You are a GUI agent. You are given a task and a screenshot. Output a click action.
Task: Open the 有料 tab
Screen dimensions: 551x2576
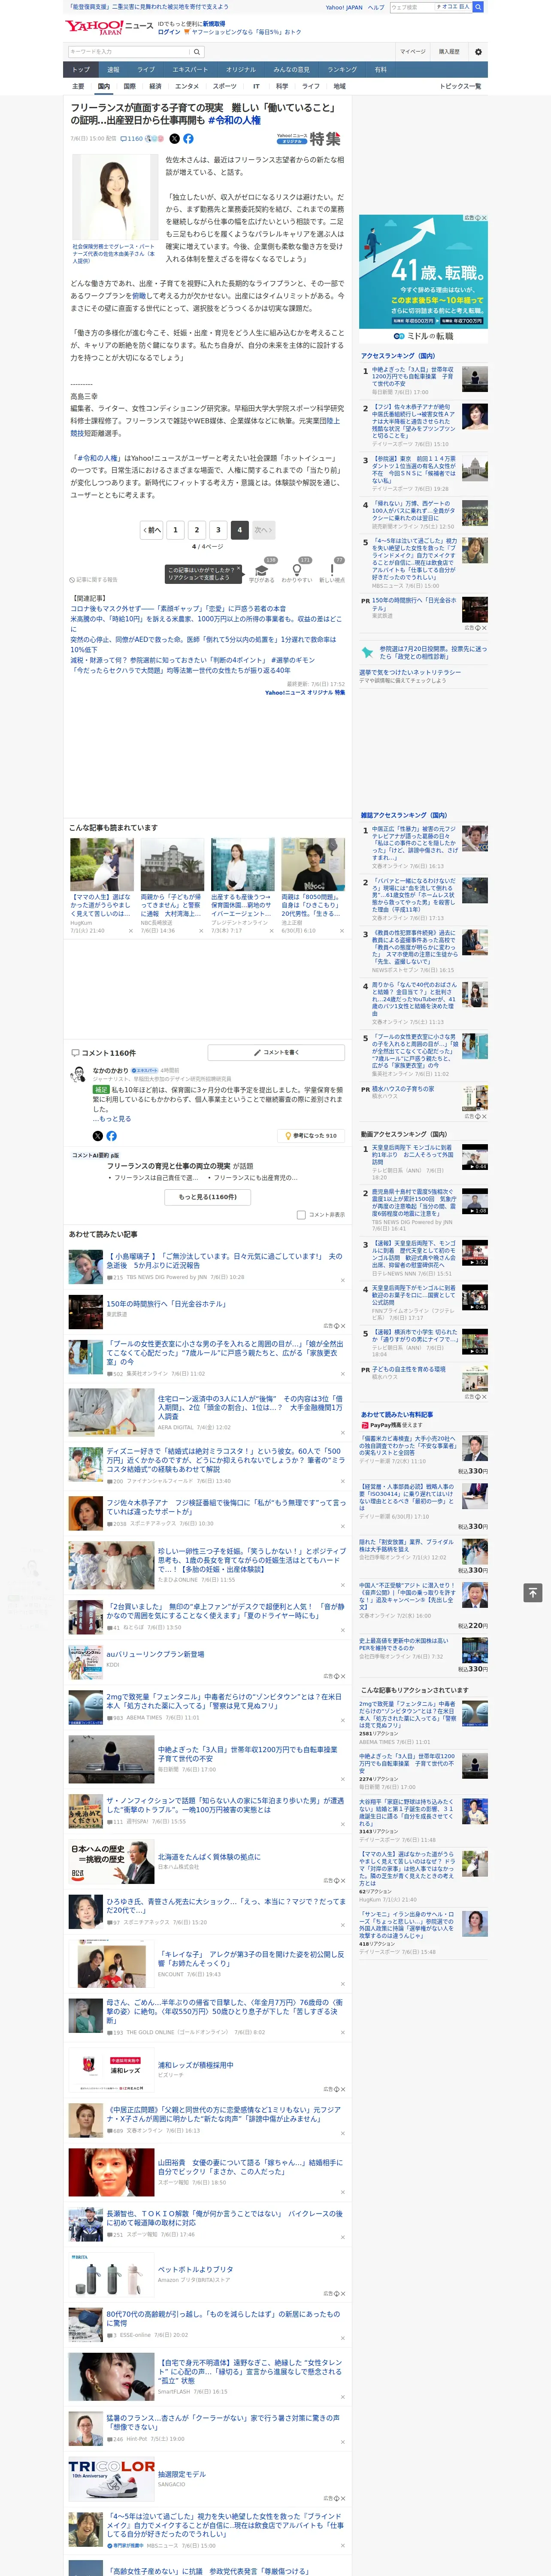pos(381,70)
